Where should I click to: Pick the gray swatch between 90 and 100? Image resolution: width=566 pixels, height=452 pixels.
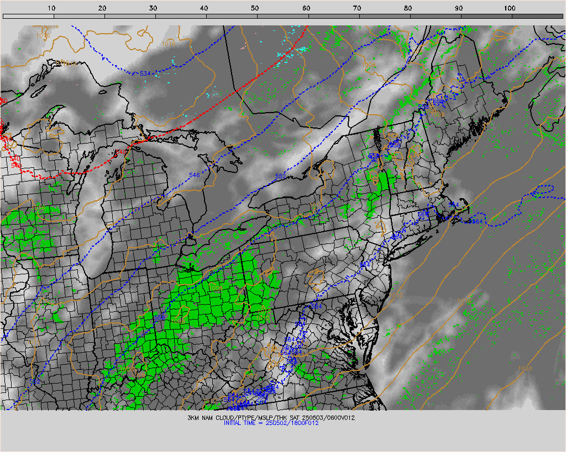[x=486, y=16]
